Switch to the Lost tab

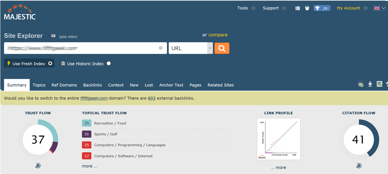tap(149, 85)
